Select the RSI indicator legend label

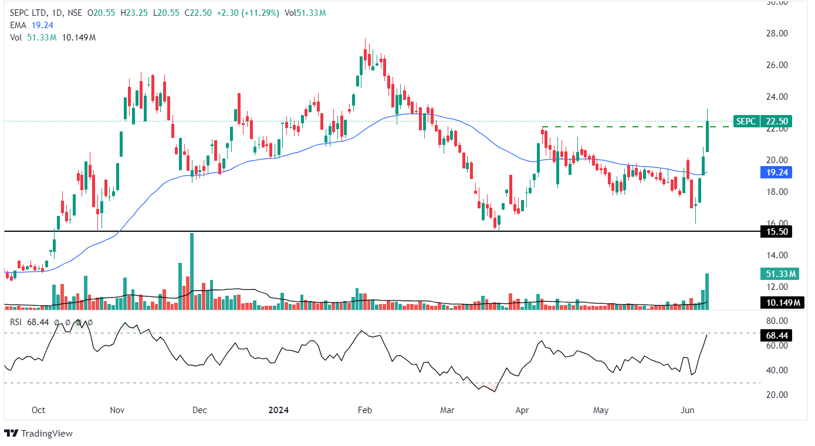[x=17, y=322]
